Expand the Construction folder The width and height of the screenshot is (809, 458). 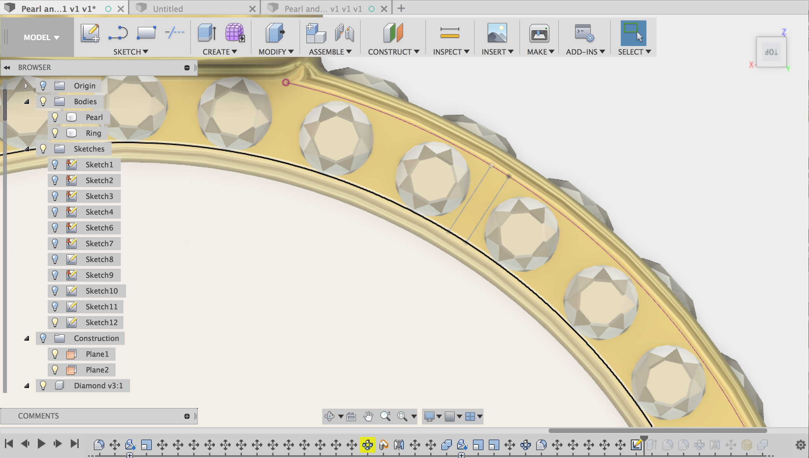tap(26, 338)
